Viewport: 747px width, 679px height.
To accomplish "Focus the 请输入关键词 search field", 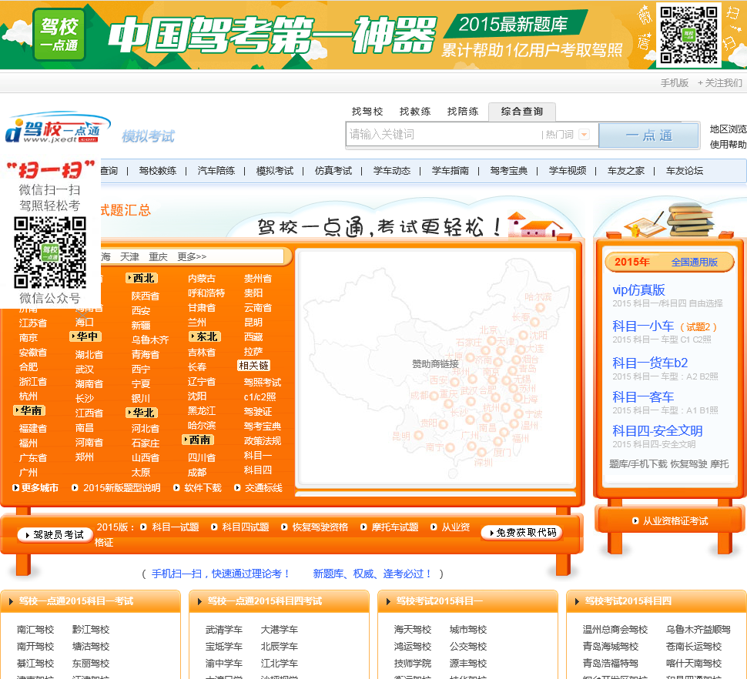I will point(443,134).
